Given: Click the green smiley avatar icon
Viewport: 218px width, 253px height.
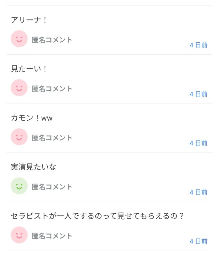Looking at the screenshot, I should pyautogui.click(x=19, y=186).
